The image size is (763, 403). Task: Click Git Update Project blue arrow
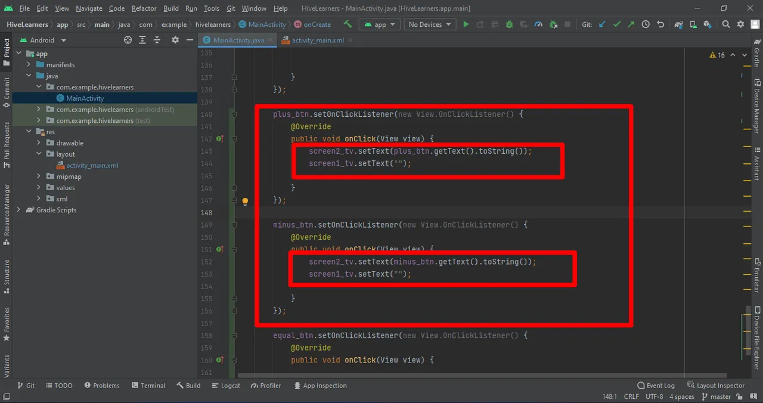click(602, 24)
